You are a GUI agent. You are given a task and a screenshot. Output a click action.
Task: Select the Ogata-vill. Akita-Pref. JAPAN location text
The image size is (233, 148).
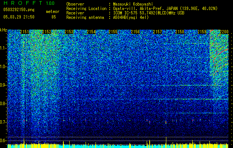tap(165, 9)
